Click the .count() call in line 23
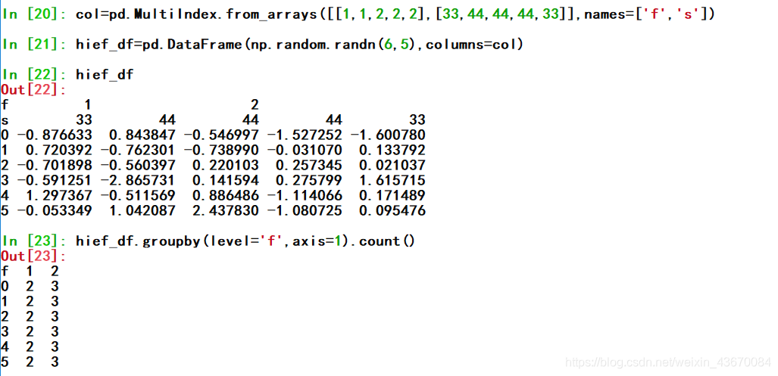778x376 pixels. click(383, 241)
